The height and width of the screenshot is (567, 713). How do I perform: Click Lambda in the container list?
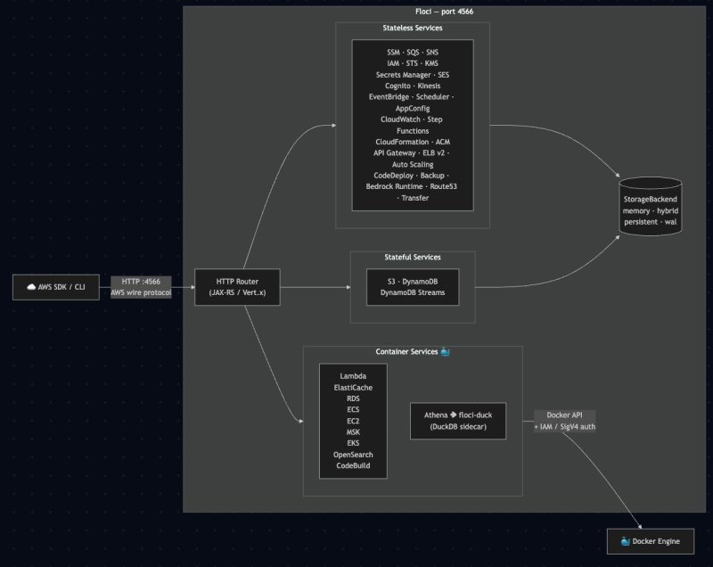click(x=353, y=376)
